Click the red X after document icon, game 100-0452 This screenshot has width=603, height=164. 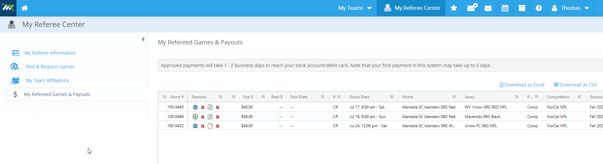[x=218, y=126]
